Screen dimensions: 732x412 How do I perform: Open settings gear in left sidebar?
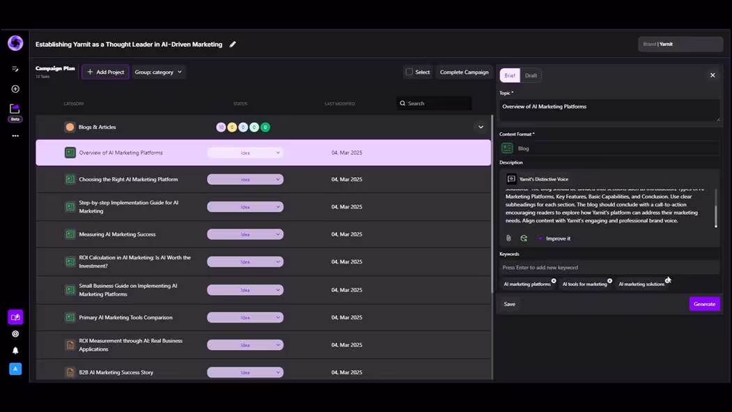(15, 334)
